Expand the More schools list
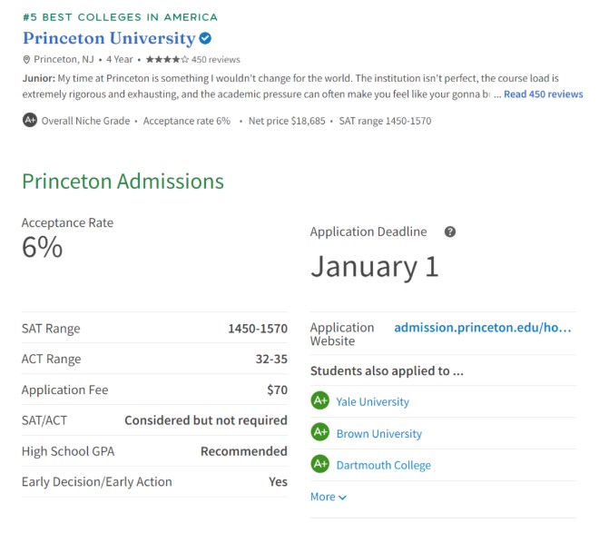This screenshot has width=609, height=533. click(329, 497)
